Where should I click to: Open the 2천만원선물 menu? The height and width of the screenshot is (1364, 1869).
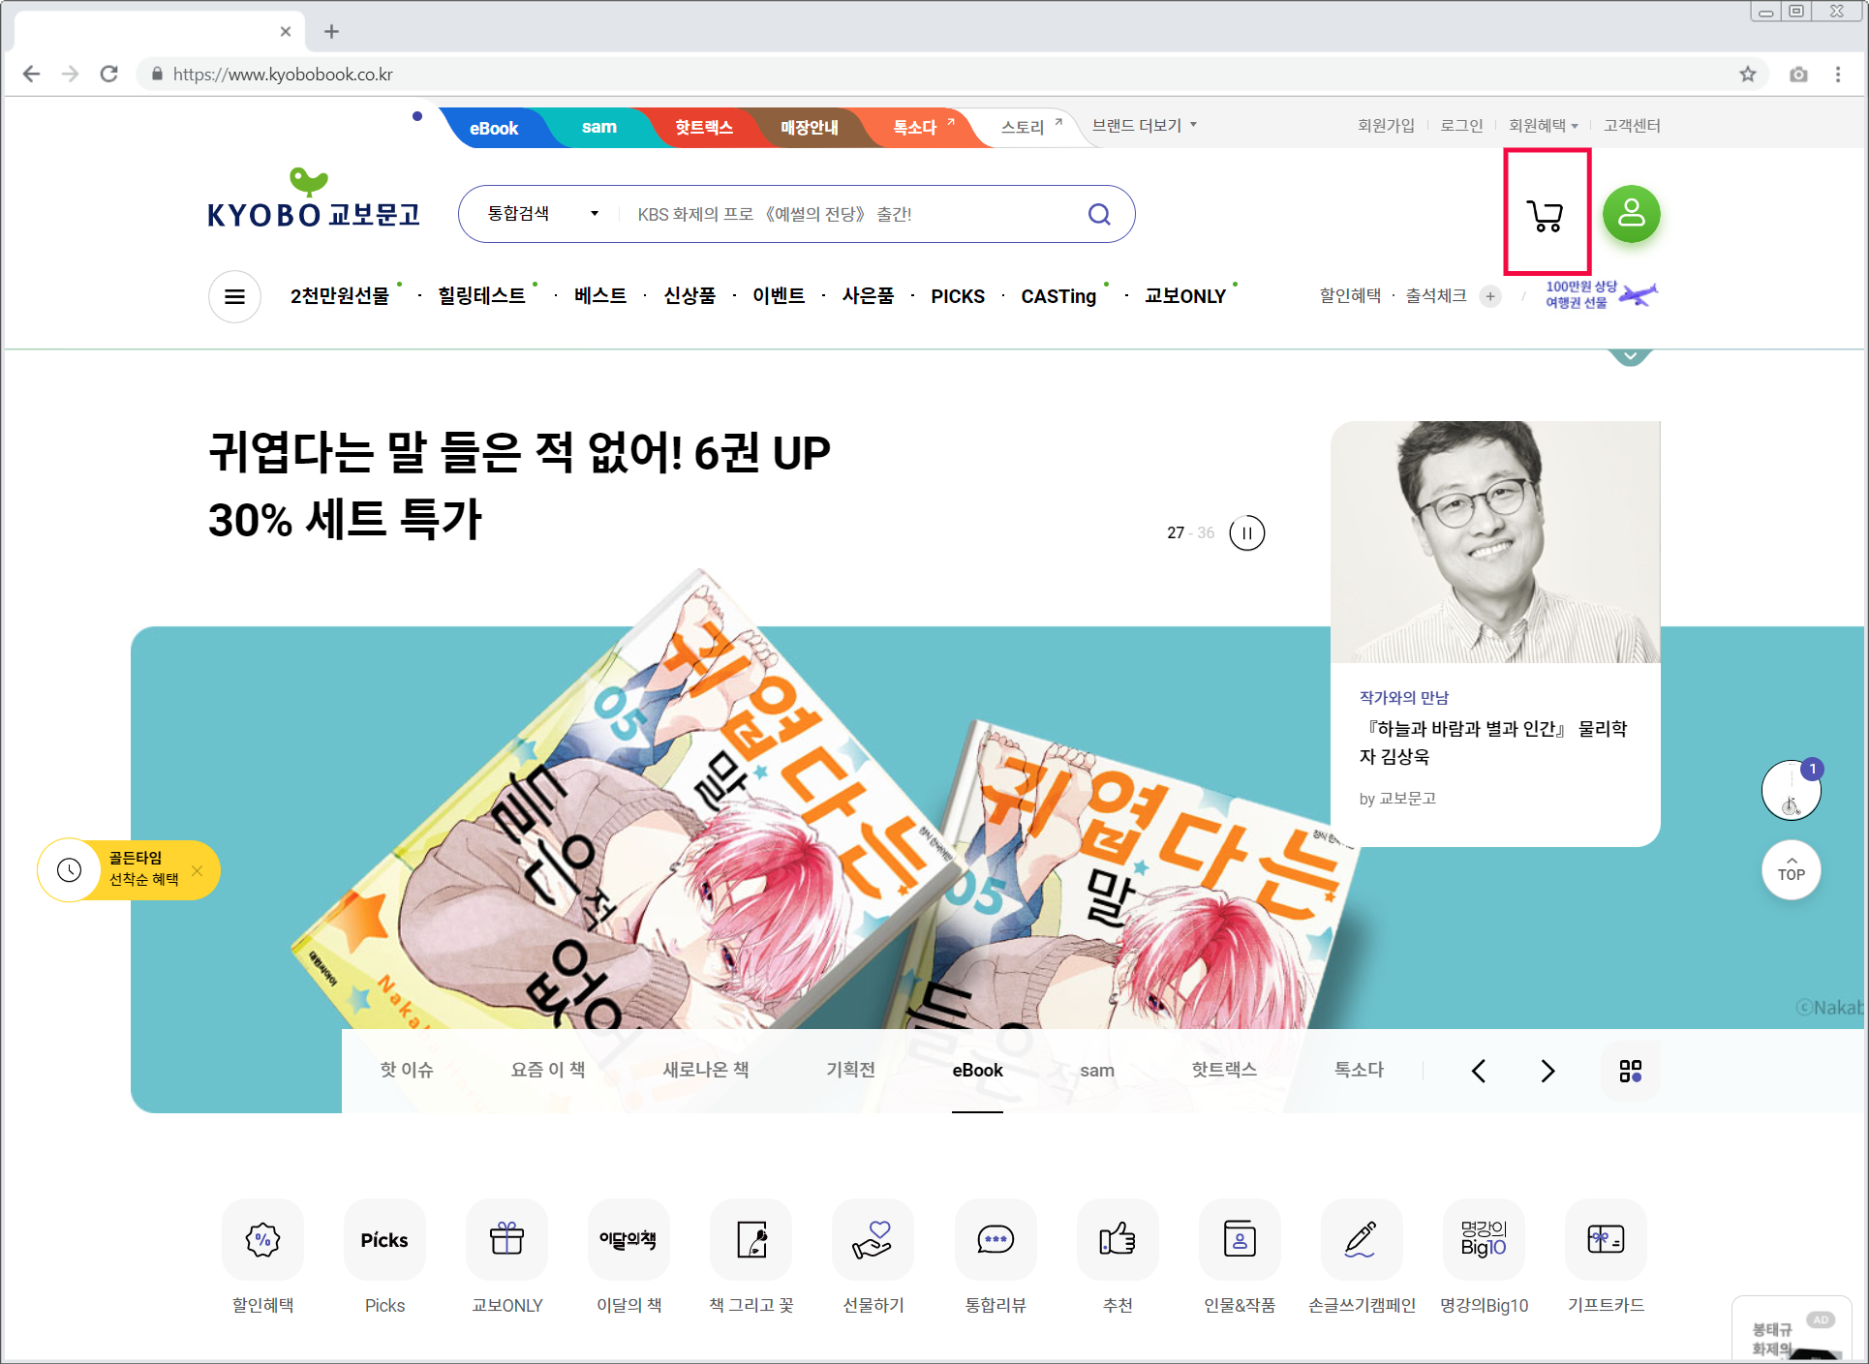(340, 296)
